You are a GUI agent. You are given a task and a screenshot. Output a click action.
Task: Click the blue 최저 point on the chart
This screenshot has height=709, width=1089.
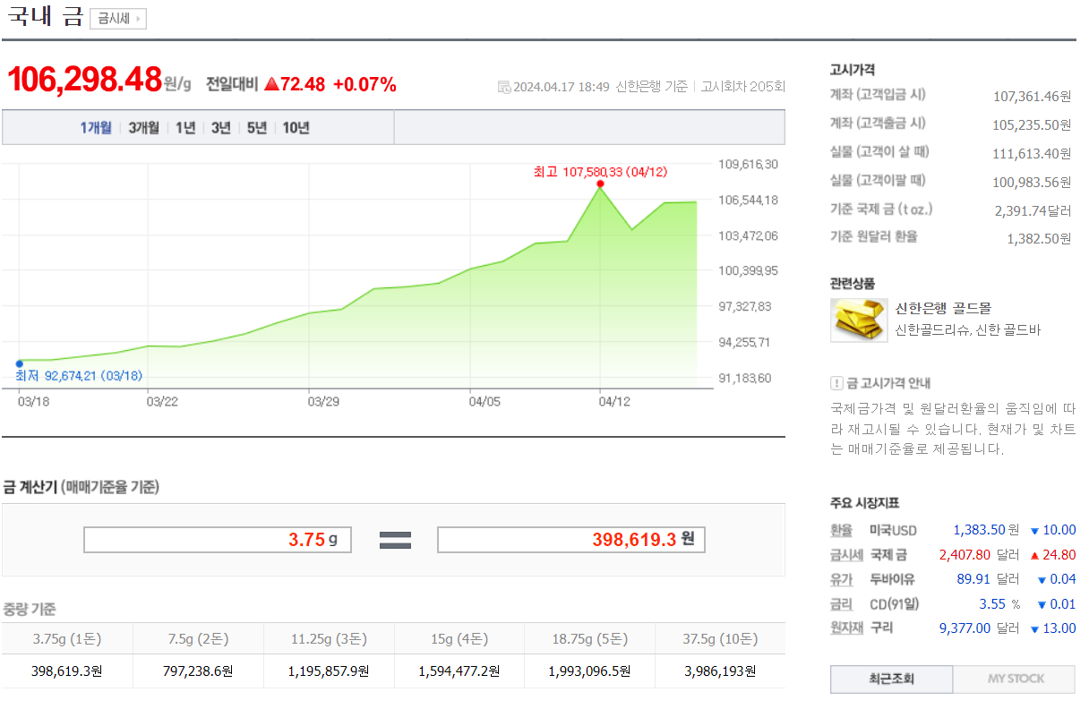pyautogui.click(x=19, y=363)
